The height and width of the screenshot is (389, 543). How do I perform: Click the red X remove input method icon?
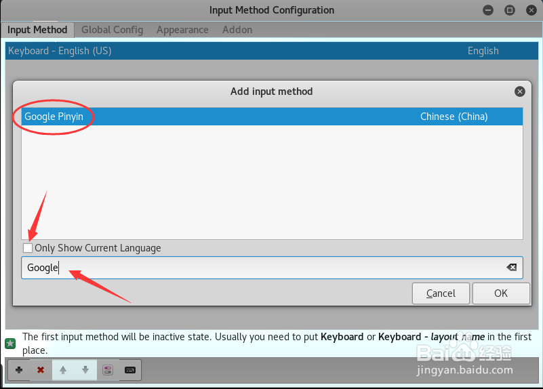[x=41, y=370]
